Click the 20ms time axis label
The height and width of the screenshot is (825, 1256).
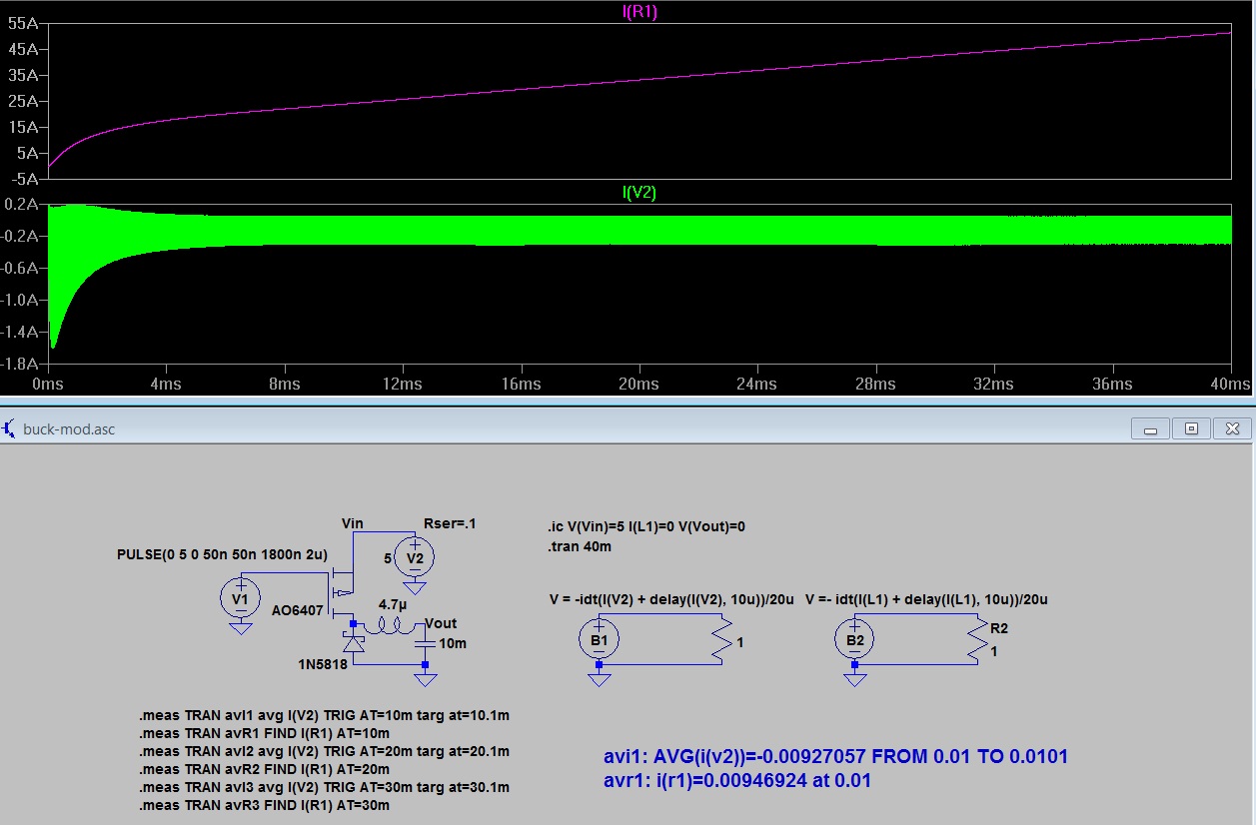click(638, 385)
